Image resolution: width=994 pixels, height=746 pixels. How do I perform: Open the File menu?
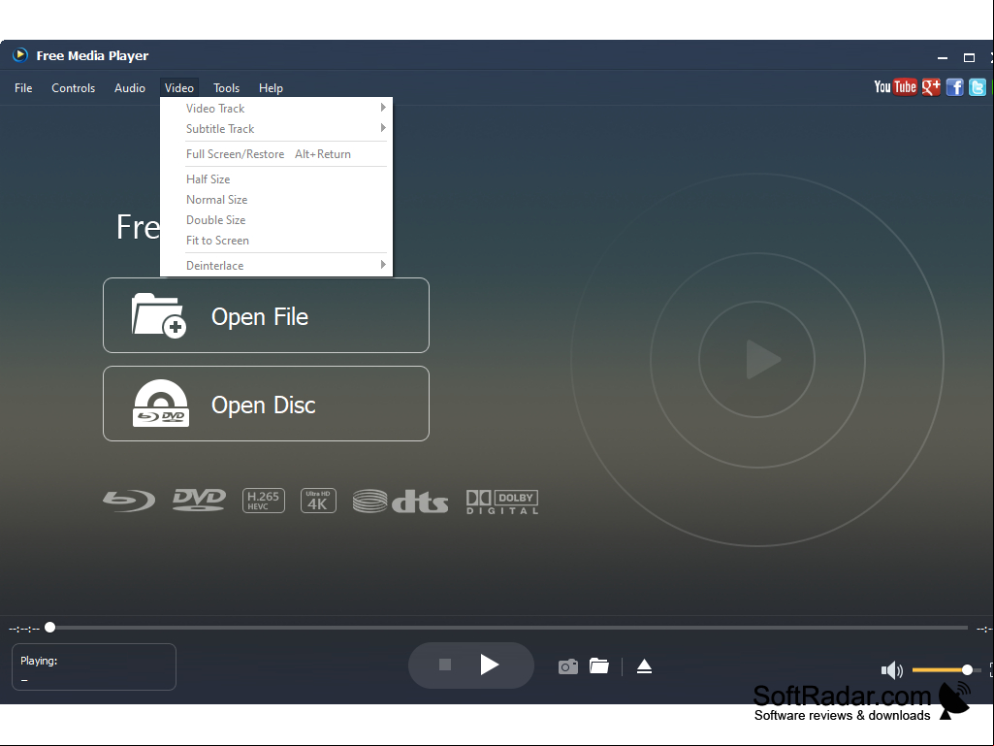(x=23, y=87)
